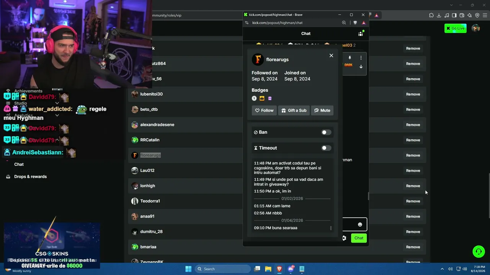490x275 pixels.
Task: Enable the Timeout switch
Action: 326,148
